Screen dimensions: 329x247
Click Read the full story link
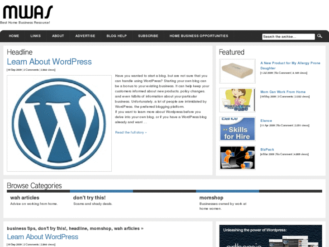coord(131,132)
